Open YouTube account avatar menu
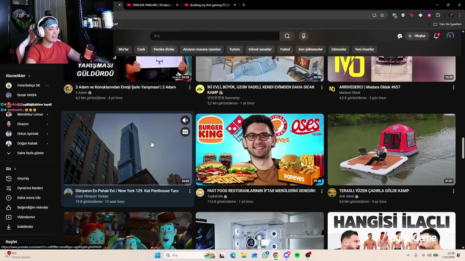 click(450, 36)
